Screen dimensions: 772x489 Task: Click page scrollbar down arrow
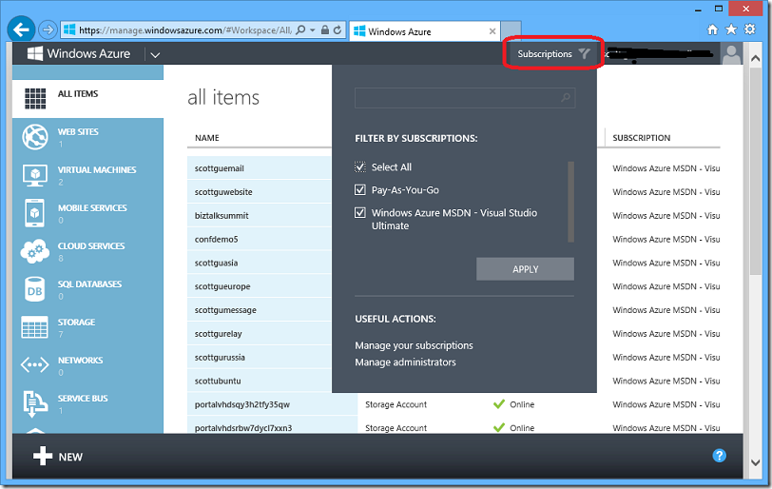coord(755,462)
